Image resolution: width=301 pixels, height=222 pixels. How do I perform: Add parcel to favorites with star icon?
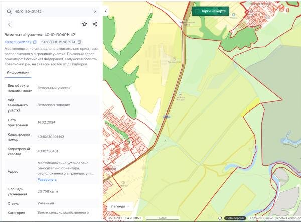pos(85,24)
